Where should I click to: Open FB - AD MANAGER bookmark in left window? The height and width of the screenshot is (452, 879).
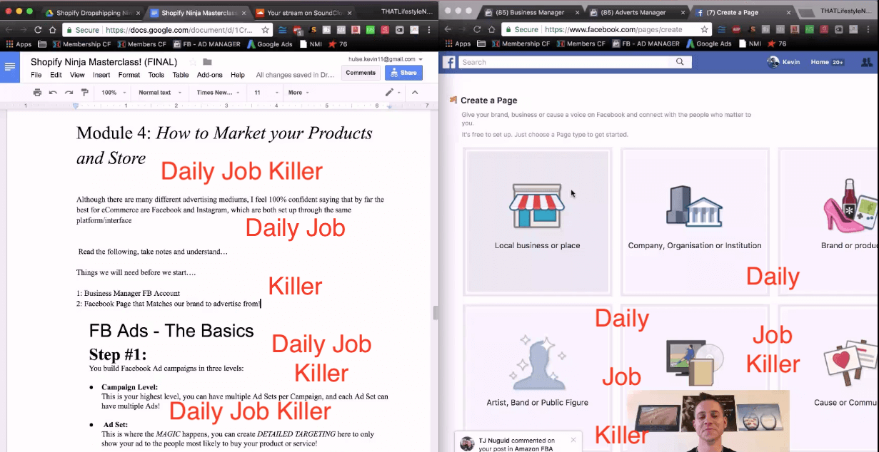coord(208,44)
